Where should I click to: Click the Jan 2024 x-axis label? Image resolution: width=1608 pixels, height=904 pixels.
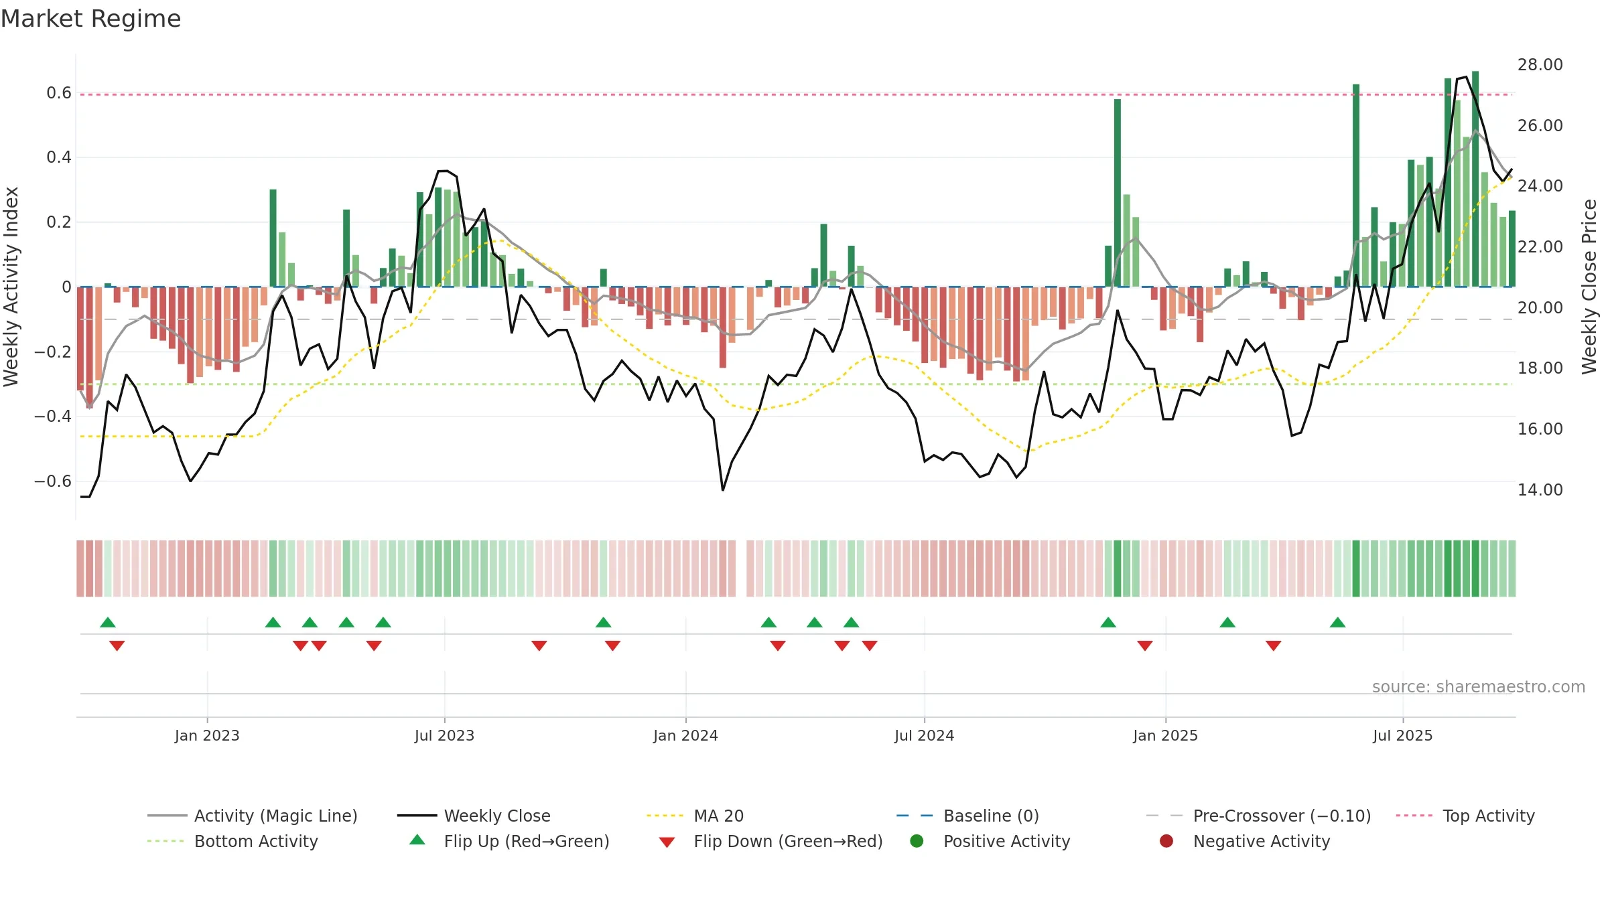[685, 735]
